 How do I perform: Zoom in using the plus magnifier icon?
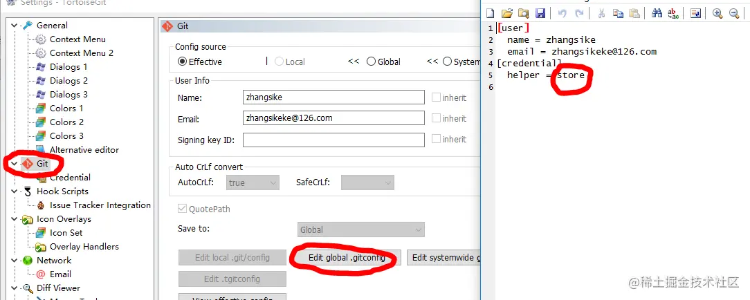[x=717, y=13]
